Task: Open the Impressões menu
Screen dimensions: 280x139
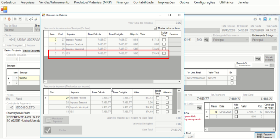Action: click(167, 2)
